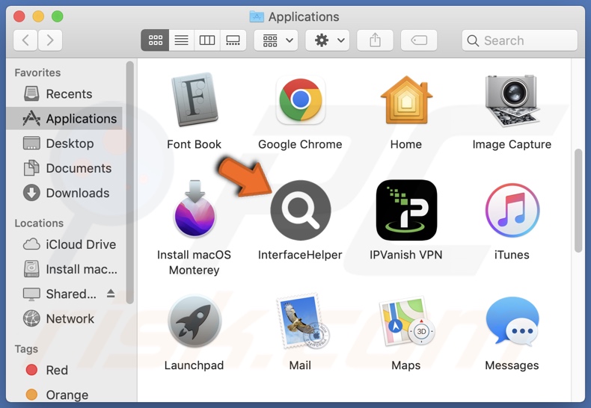Eject the Shared… volume
This screenshot has height=408, width=591.
pos(111,293)
